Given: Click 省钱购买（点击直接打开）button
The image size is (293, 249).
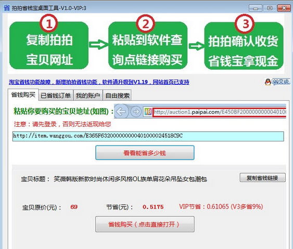Looking at the screenshot, I should (x=145, y=224).
